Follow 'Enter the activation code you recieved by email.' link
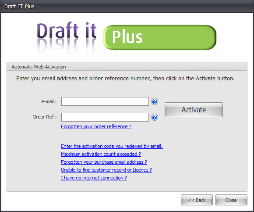 (112, 146)
